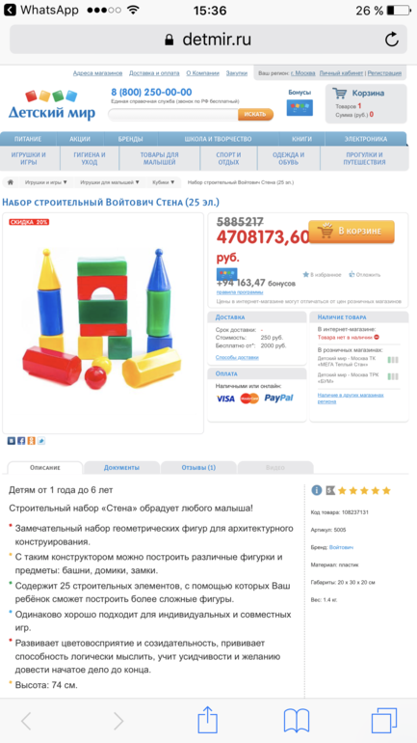Click the site search input field
Viewport: 417px width, 743px height.
pyautogui.click(x=173, y=114)
